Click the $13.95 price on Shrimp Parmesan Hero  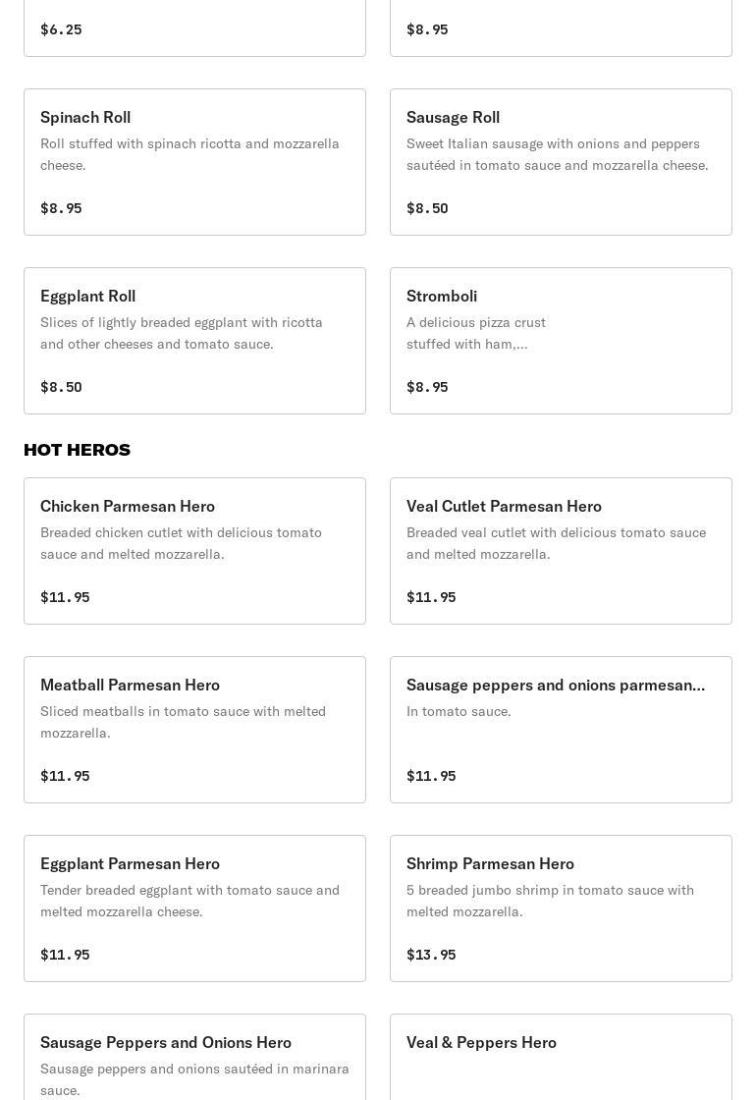431,955
